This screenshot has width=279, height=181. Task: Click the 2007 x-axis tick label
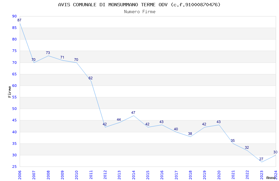click(34, 175)
